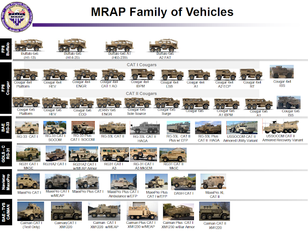Select the Cougar 6x6 ISS photo
This screenshot has width=308, height=232.
[x=289, y=102]
